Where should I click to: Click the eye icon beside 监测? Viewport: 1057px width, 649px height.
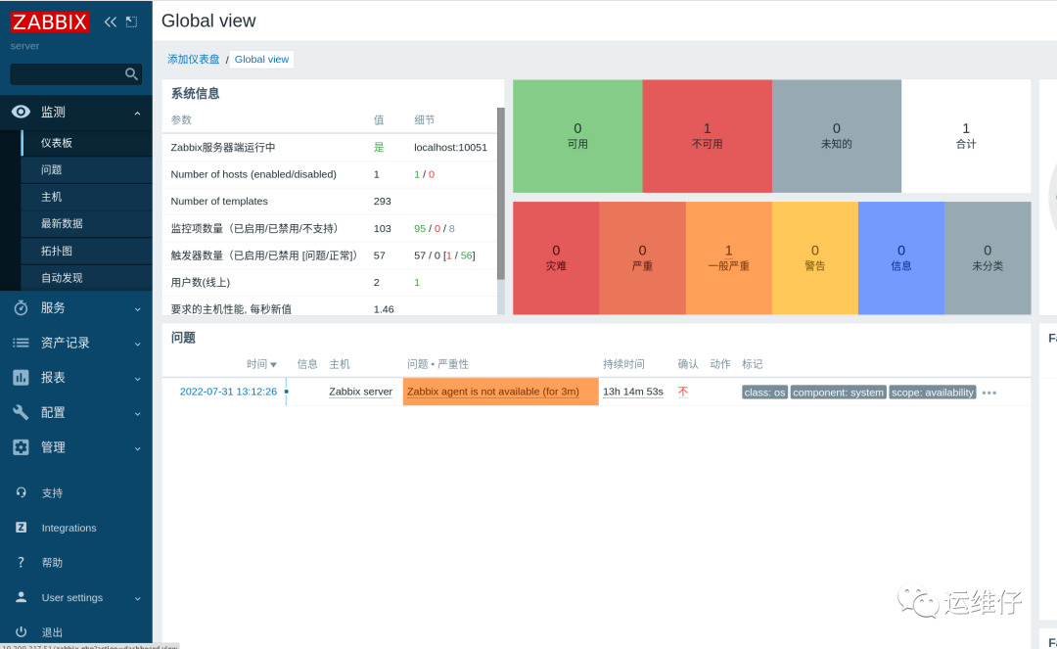[x=21, y=112]
